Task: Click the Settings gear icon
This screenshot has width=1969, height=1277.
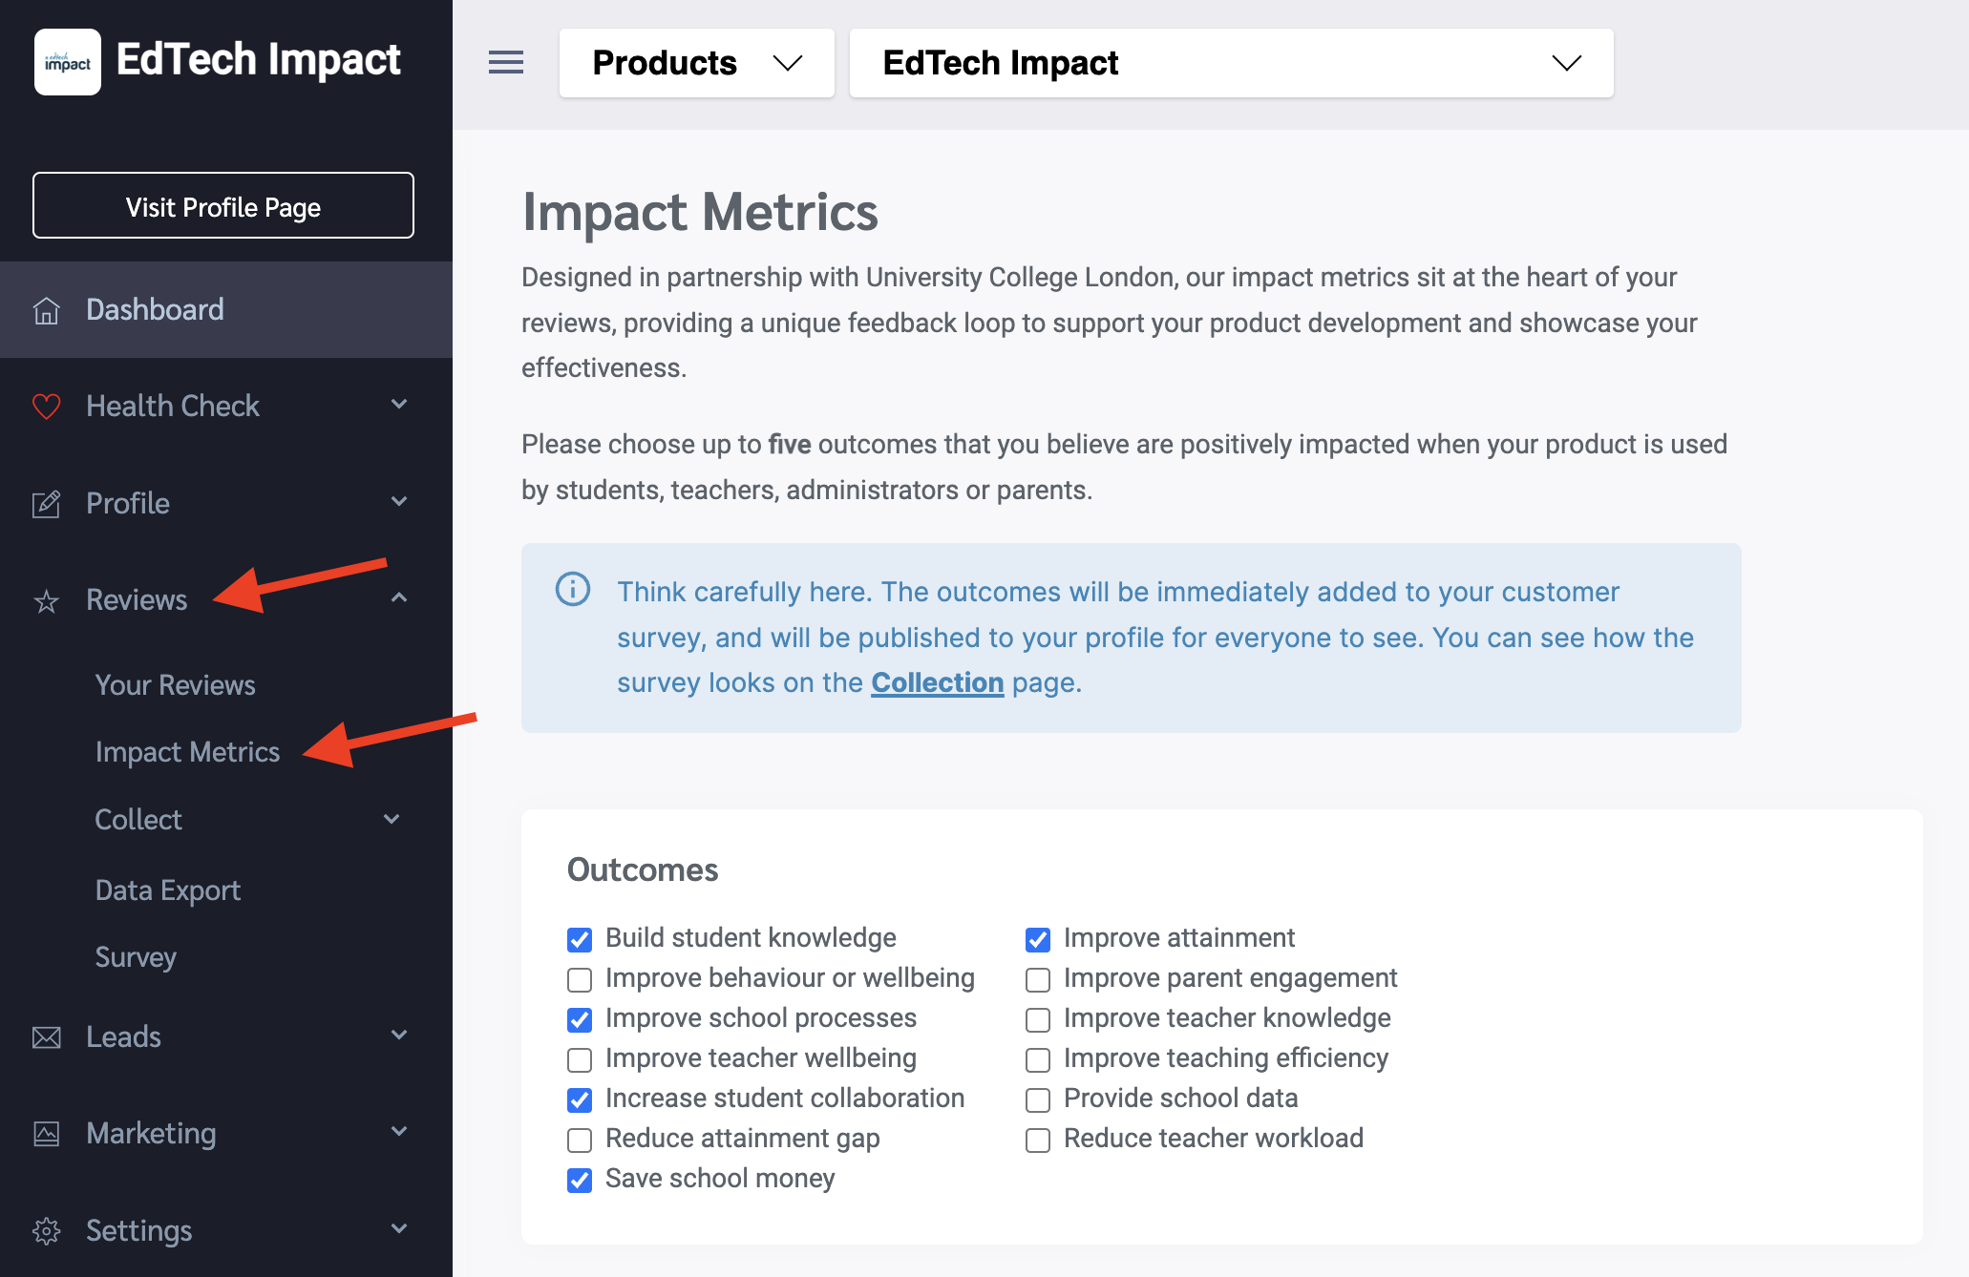Action: coord(46,1231)
